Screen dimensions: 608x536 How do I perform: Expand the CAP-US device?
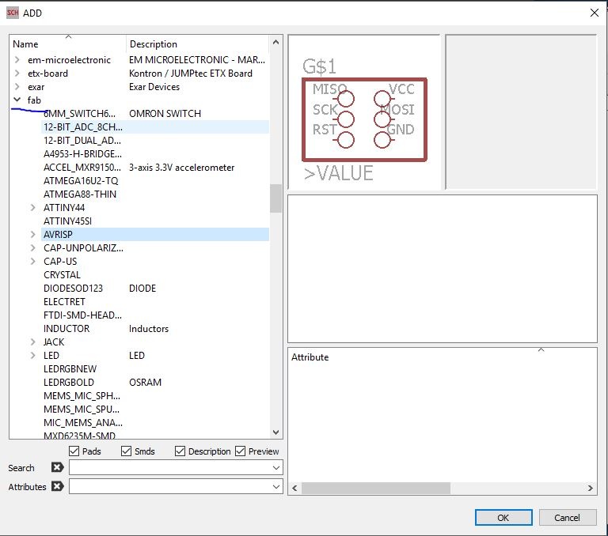tap(33, 262)
